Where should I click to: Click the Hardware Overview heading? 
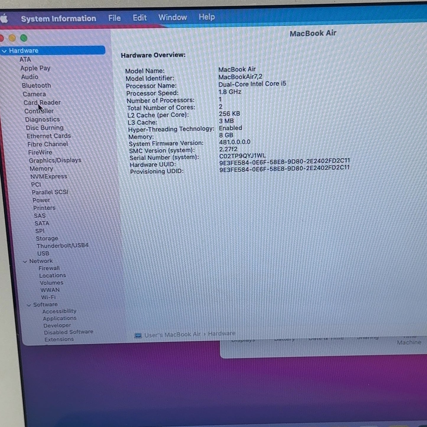point(153,55)
